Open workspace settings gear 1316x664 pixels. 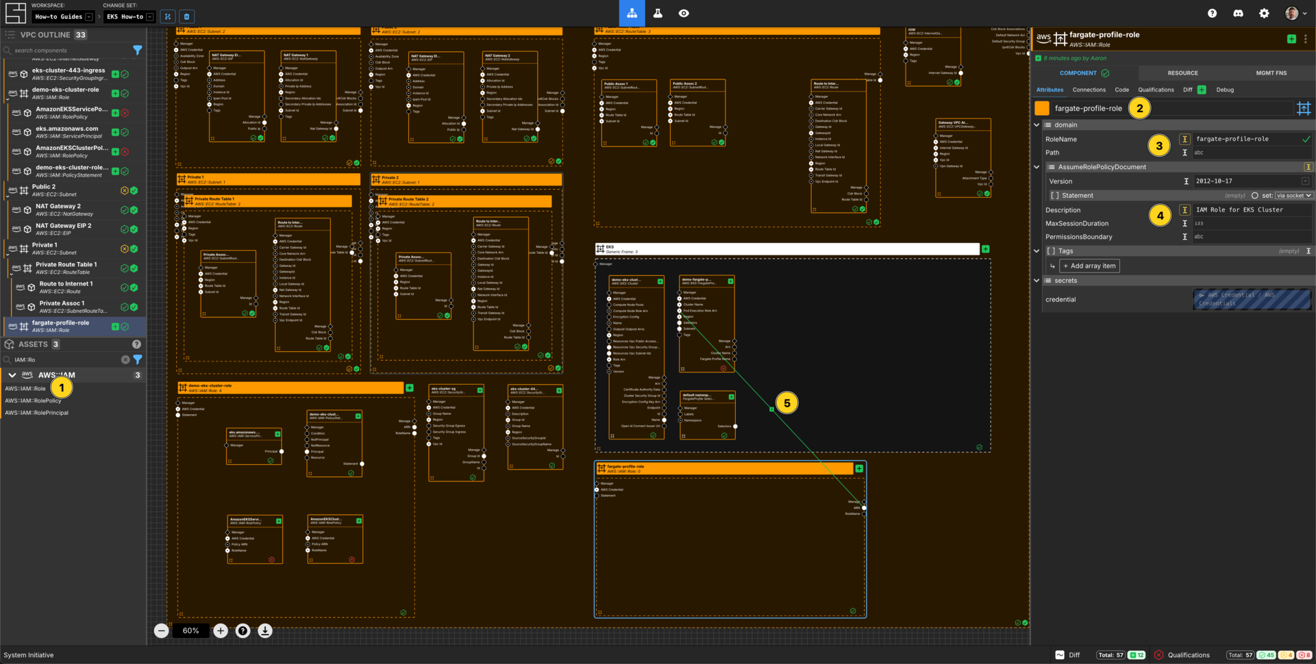click(x=1264, y=13)
